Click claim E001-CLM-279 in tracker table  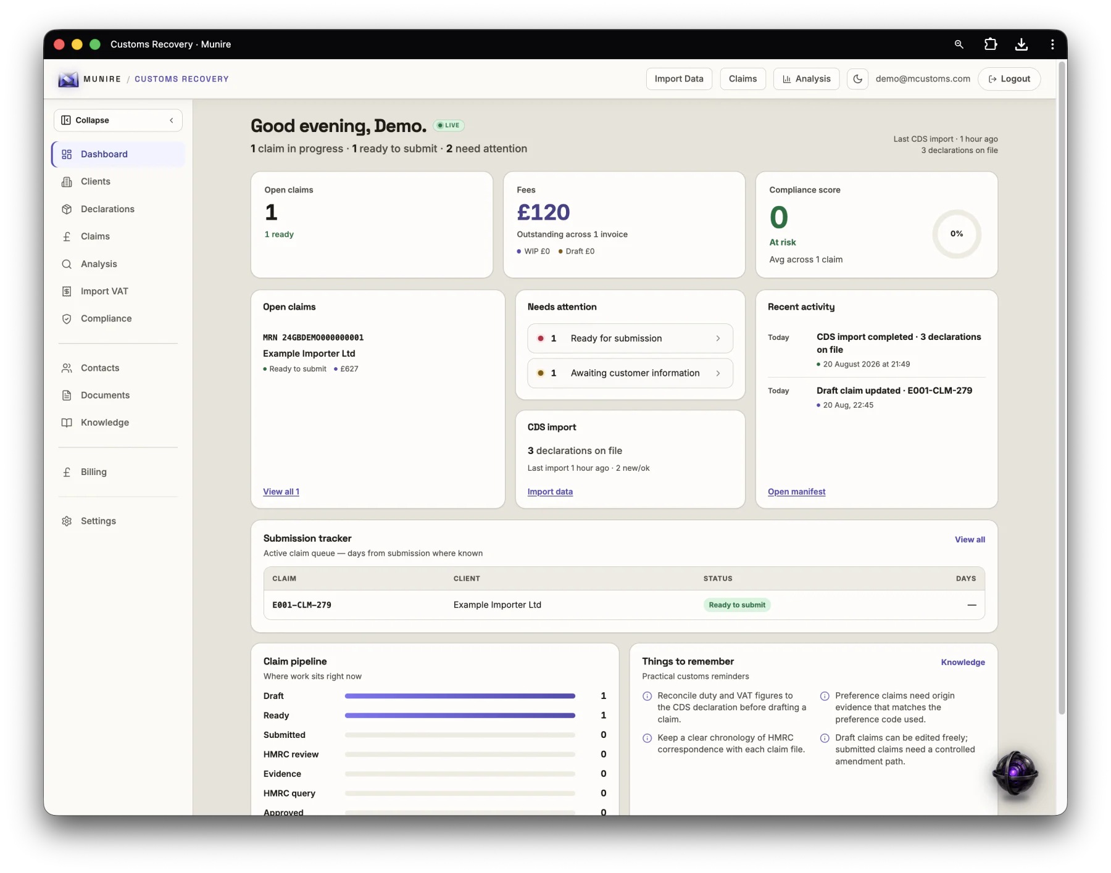302,605
